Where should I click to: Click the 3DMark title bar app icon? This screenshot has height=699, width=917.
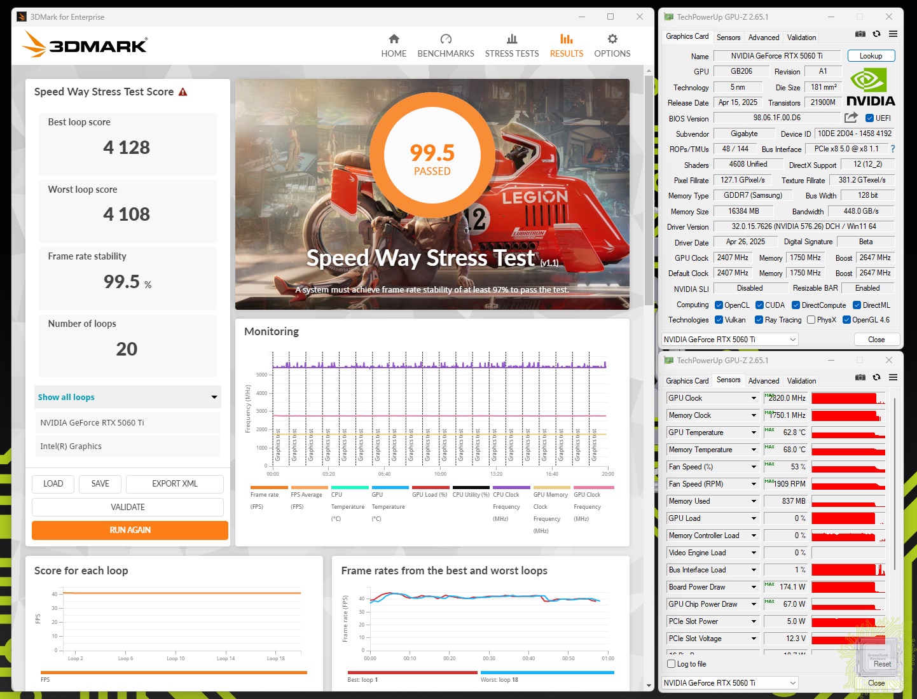(22, 17)
